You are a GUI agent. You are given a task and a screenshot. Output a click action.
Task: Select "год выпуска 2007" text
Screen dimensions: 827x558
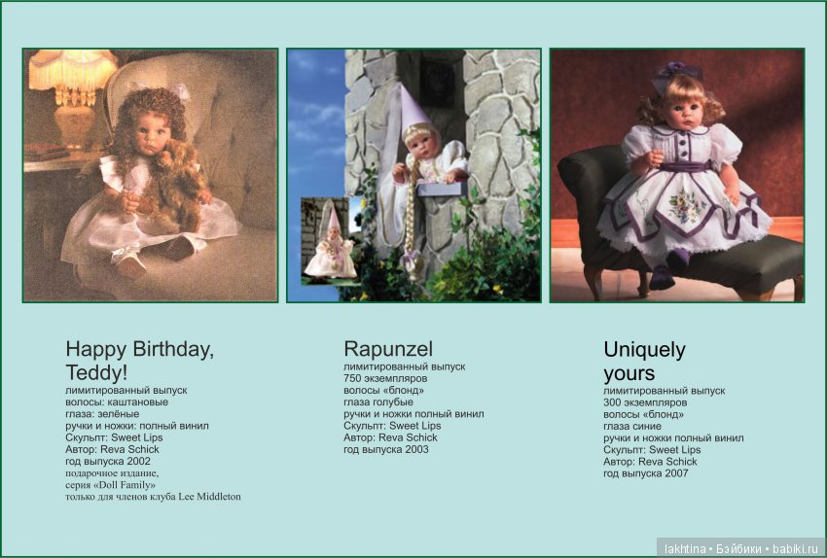[646, 473]
